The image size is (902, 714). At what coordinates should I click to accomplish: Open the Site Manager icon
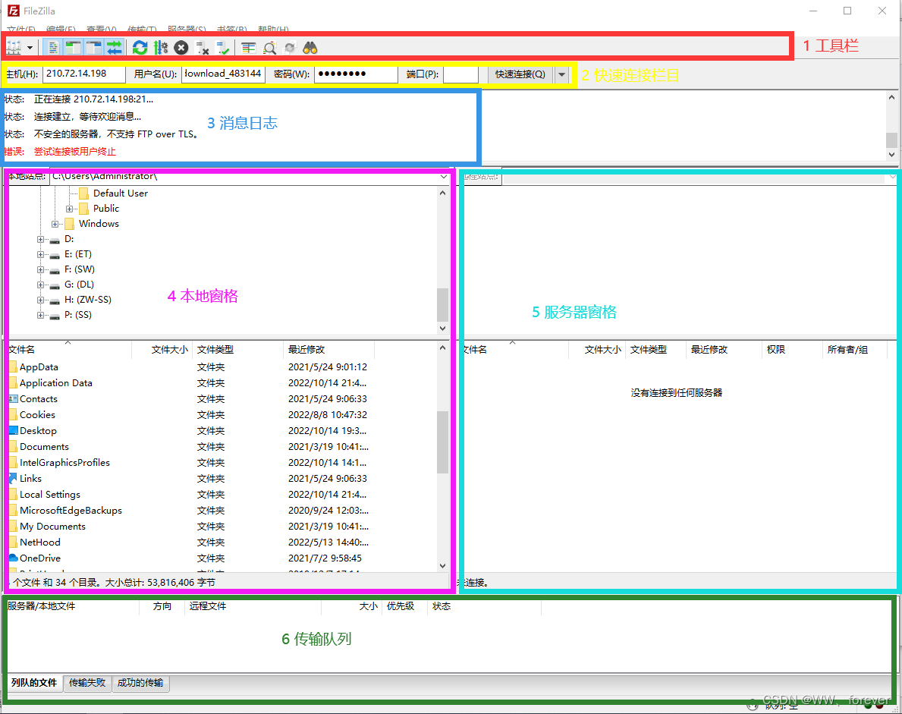pyautogui.click(x=14, y=47)
